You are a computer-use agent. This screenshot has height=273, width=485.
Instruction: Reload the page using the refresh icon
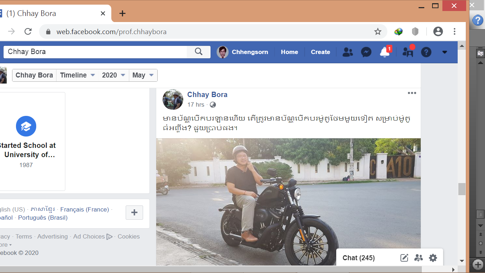[x=28, y=32]
